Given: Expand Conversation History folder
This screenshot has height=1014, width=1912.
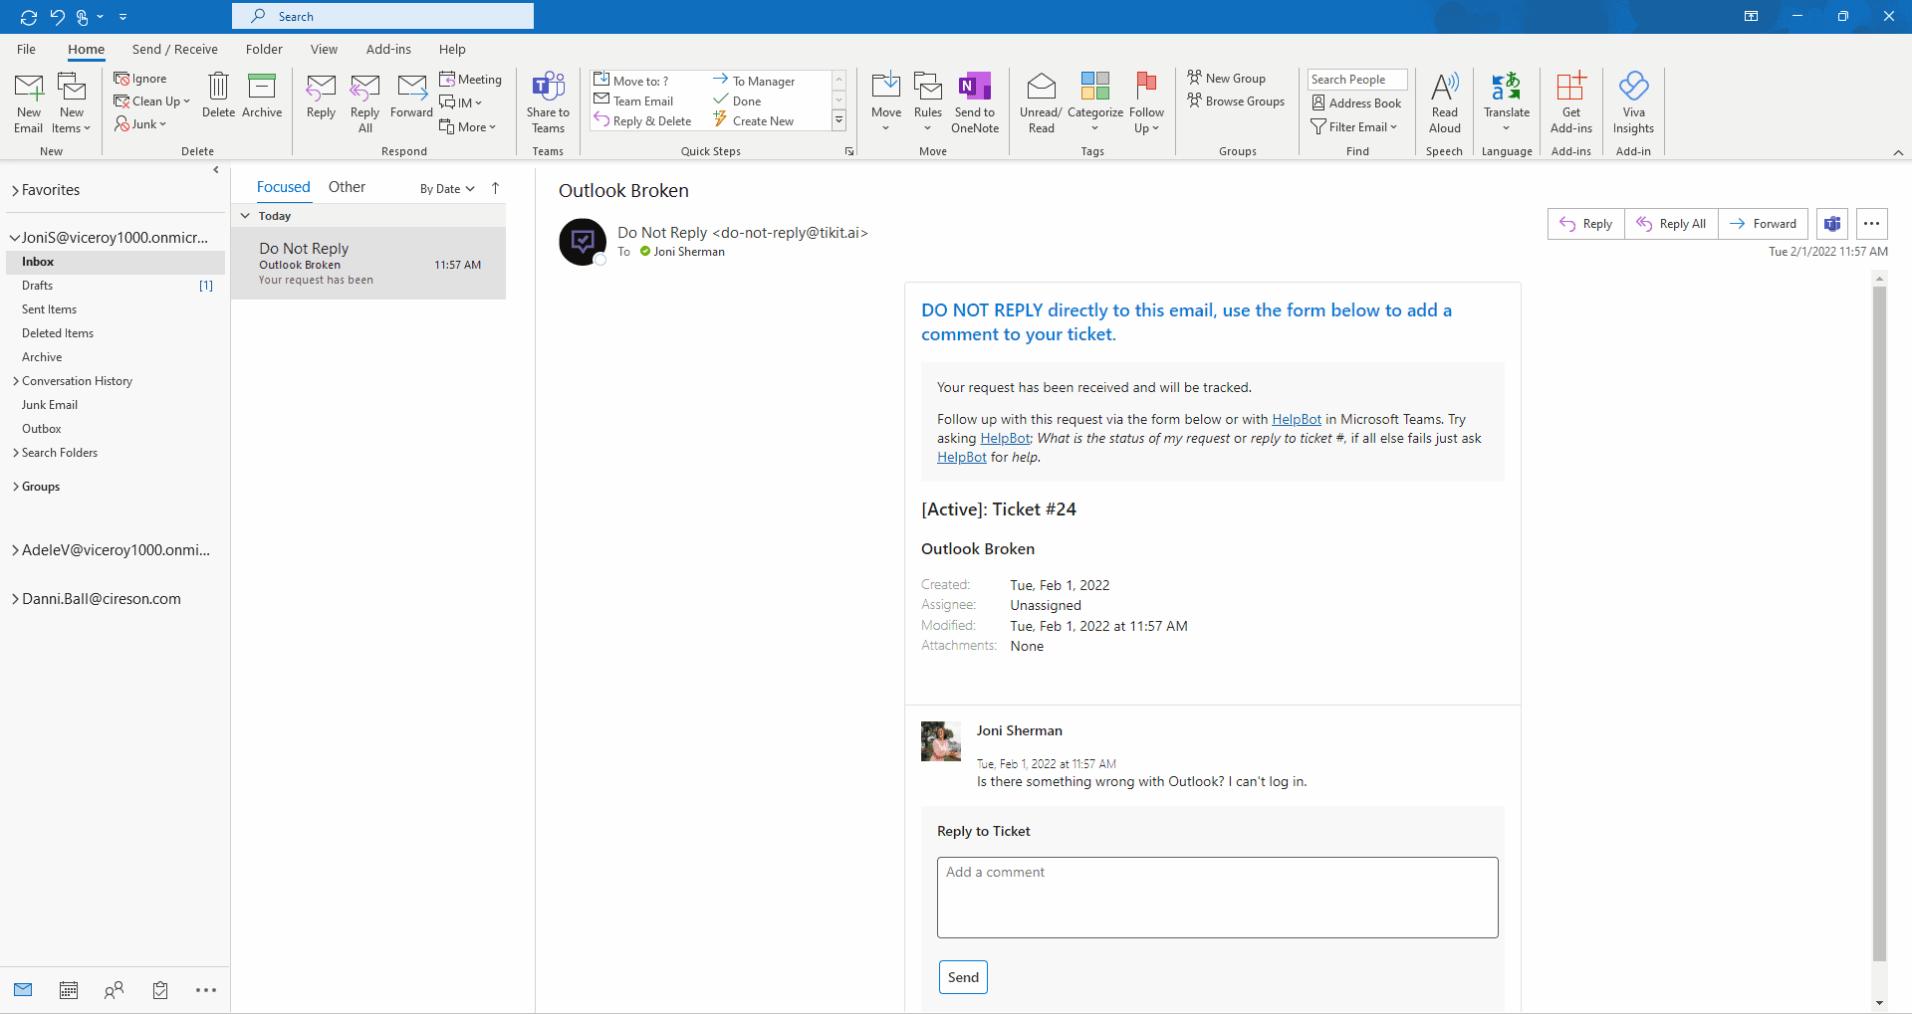Looking at the screenshot, I should [16, 381].
